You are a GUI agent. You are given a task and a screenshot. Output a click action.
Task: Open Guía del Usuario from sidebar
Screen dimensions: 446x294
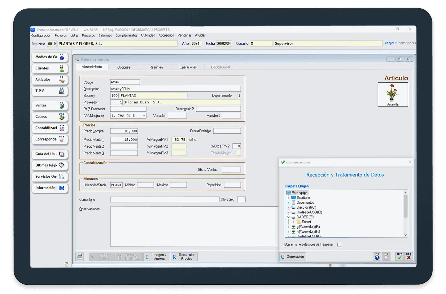[x=50, y=154]
